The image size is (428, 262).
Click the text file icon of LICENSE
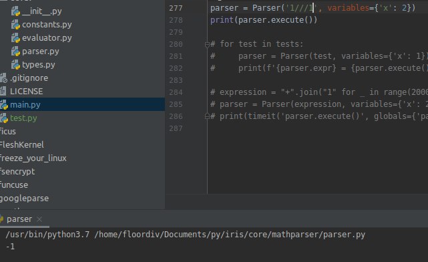click(3, 92)
